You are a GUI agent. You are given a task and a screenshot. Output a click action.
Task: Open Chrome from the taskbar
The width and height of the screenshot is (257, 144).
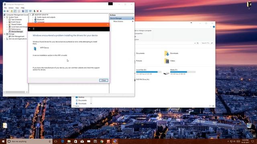[x=102, y=141]
